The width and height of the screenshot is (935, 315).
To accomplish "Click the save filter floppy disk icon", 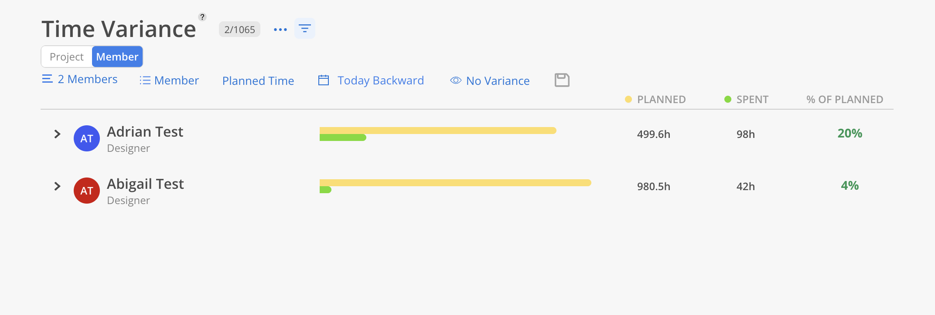I will pos(562,80).
